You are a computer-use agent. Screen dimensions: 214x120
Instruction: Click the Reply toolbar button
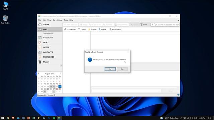tap(84, 25)
